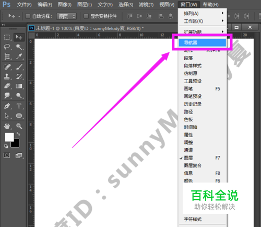Enable the 自动选择 checkbox
This screenshot has width=261, height=227.
pyautogui.click(x=28, y=16)
